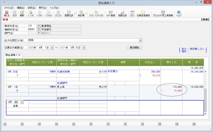
Task: Click the 水道光熱費 account cell
Action: 63,72
